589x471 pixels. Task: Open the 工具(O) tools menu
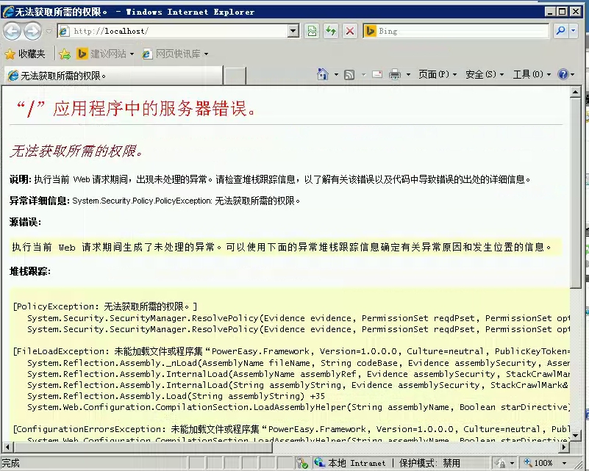[x=532, y=74]
